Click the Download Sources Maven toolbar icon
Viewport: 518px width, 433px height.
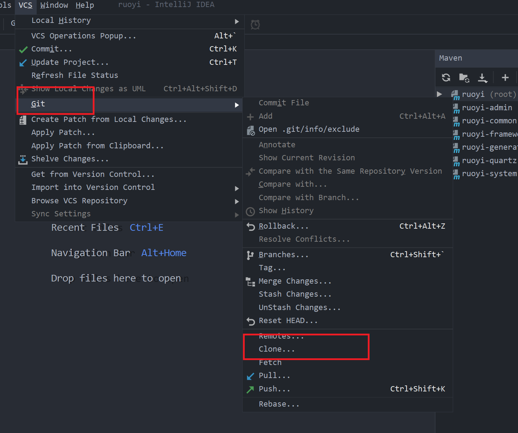(x=482, y=78)
